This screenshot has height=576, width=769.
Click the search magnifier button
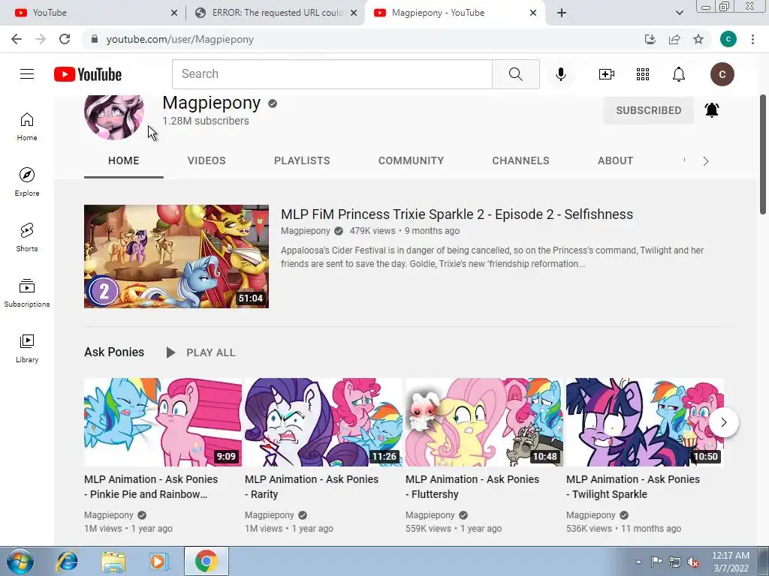tap(515, 74)
